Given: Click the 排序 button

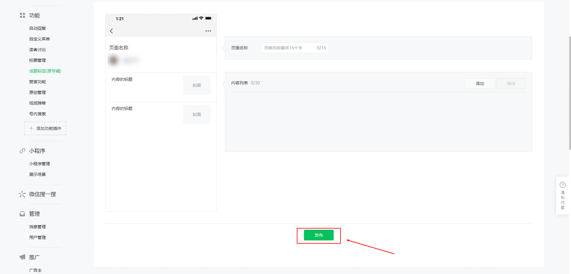Looking at the screenshot, I should 510,84.
